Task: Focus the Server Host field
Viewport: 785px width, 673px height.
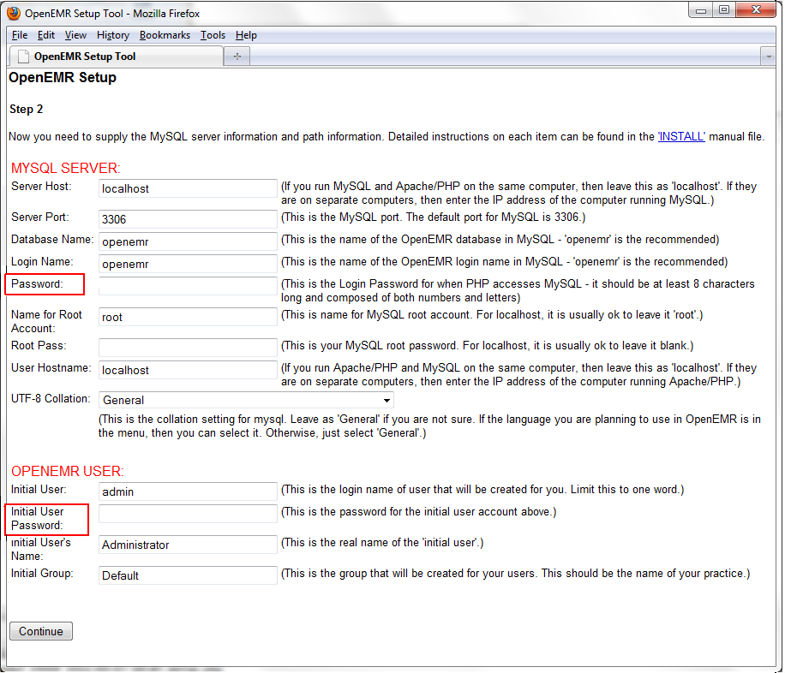Action: point(188,188)
